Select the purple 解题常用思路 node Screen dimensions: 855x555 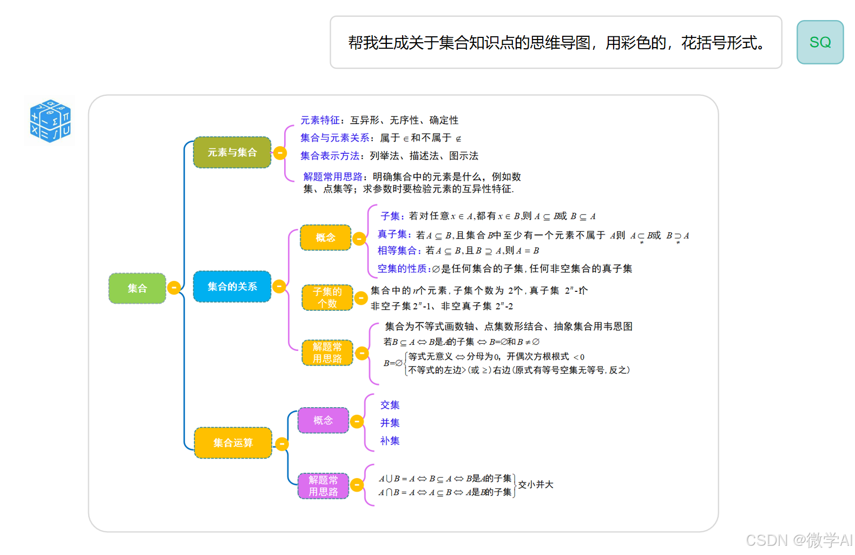[323, 486]
